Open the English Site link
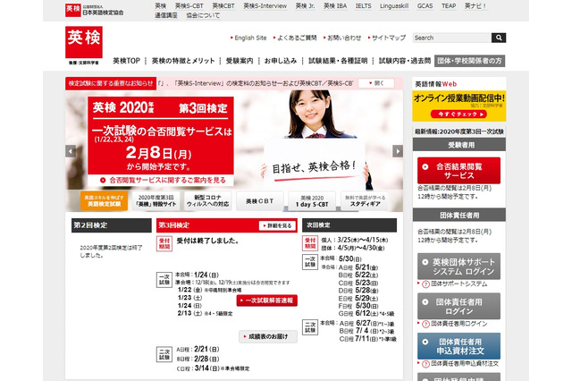Image resolution: width=572 pixels, height=381 pixels. coord(250,38)
